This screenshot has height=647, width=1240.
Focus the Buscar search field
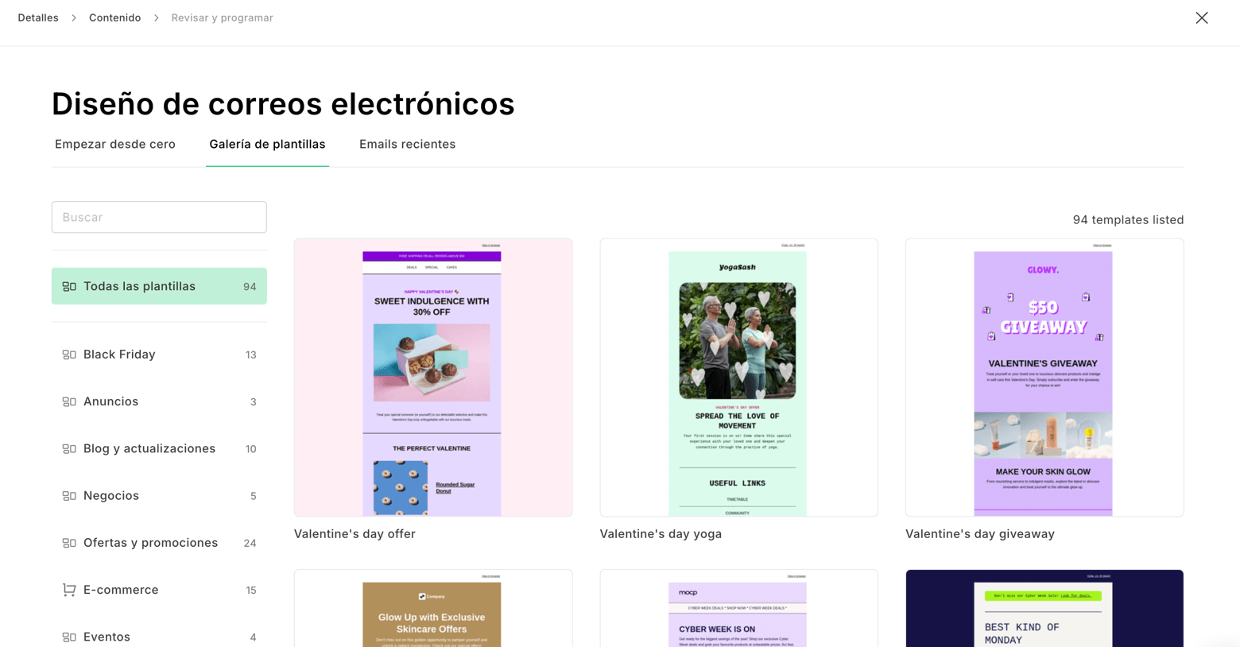tap(159, 217)
